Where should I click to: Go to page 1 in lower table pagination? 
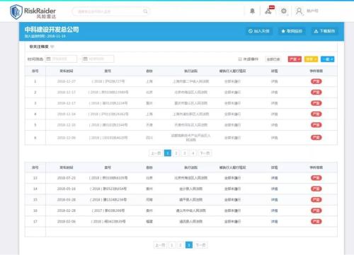tap(172, 245)
